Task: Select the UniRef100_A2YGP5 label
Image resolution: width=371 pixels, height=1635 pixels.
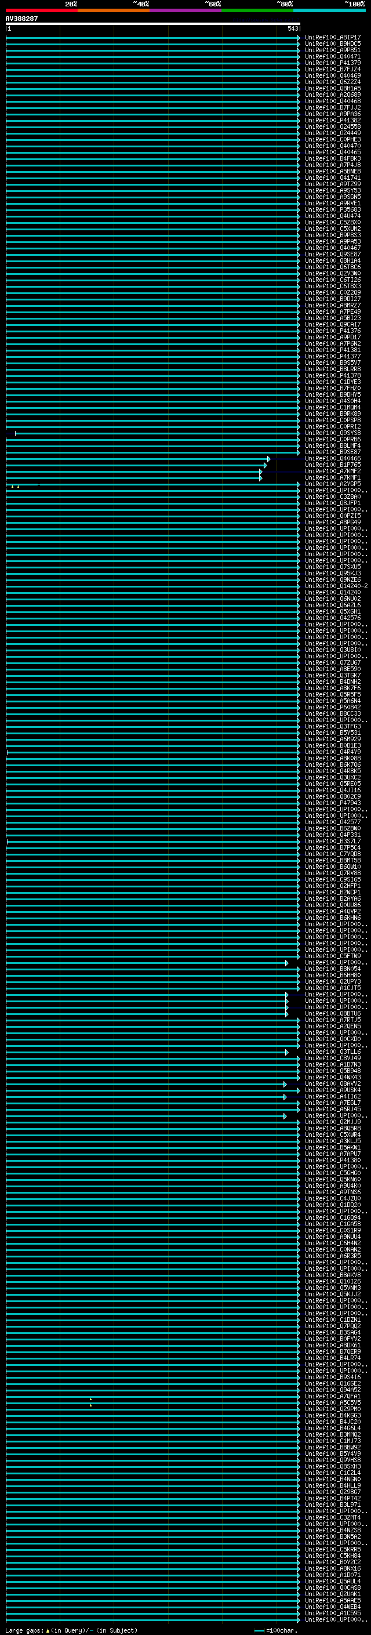Action: (332, 484)
